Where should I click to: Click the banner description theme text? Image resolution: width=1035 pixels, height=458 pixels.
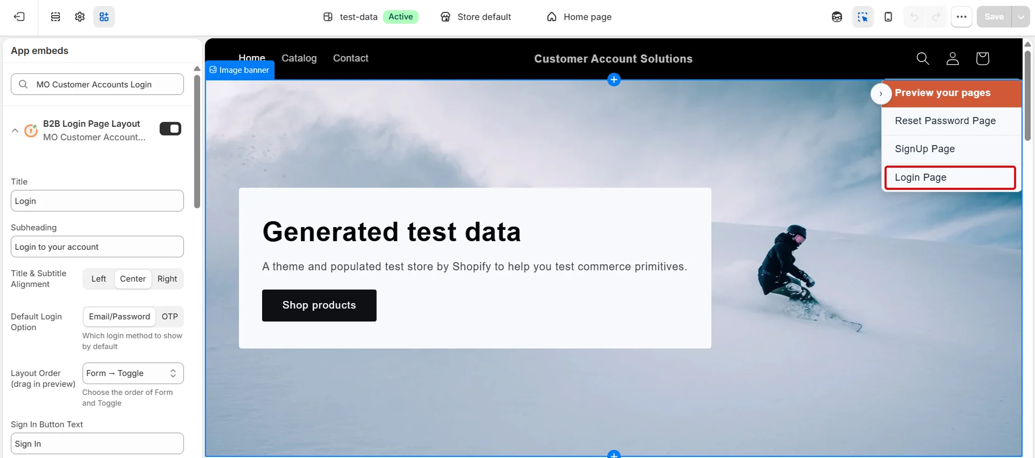(475, 266)
